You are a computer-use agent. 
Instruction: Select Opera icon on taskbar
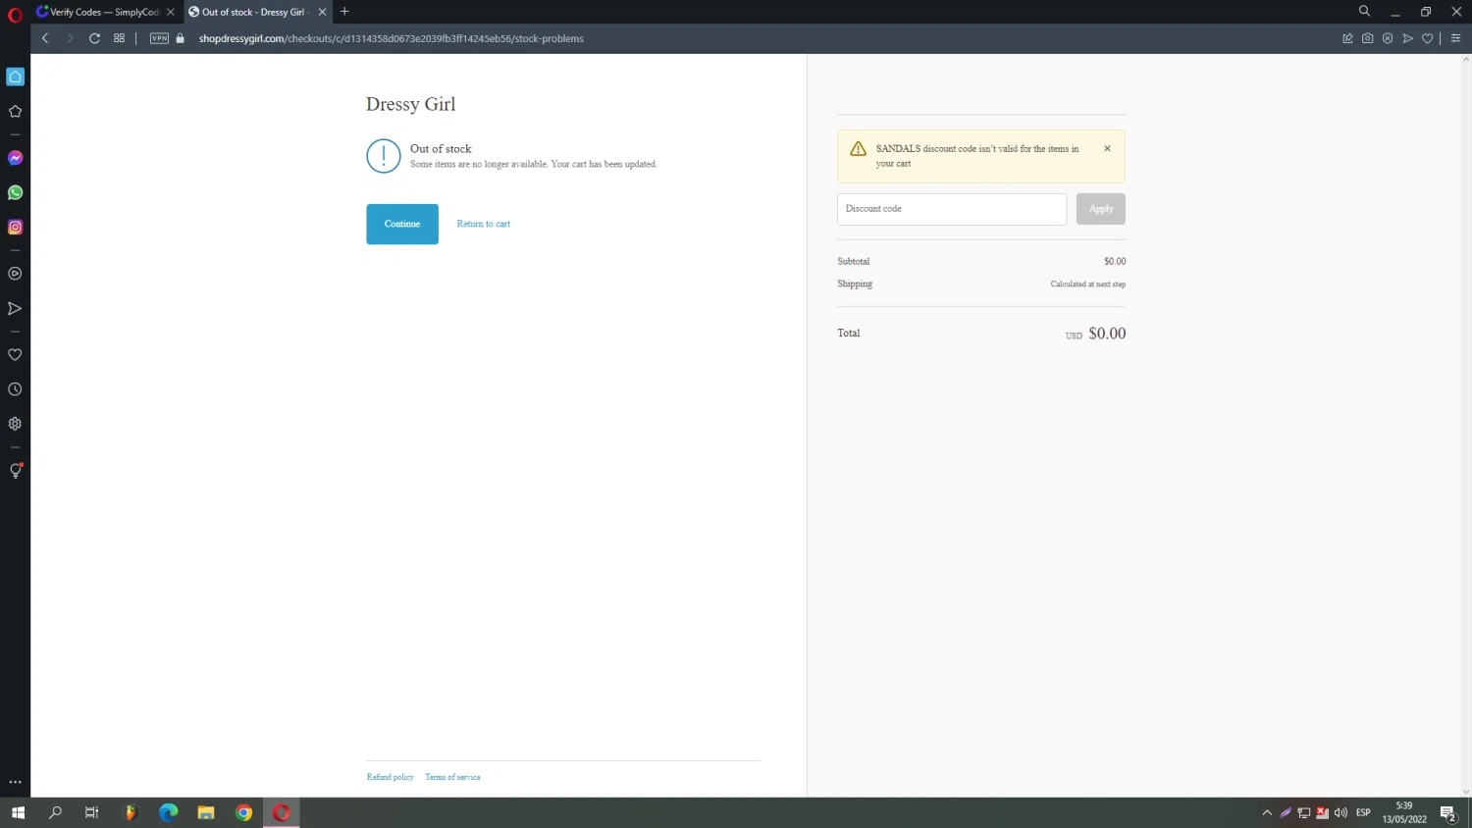282,812
